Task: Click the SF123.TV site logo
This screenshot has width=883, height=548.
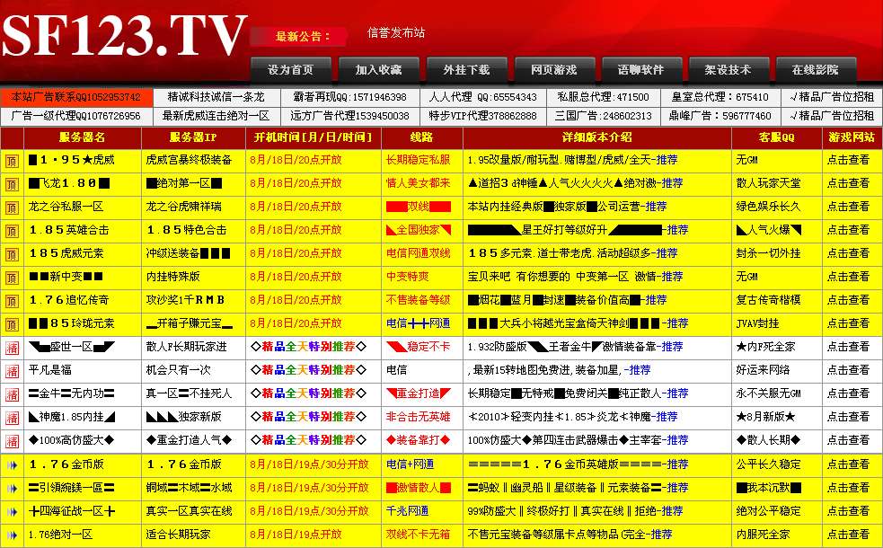Action: point(124,38)
